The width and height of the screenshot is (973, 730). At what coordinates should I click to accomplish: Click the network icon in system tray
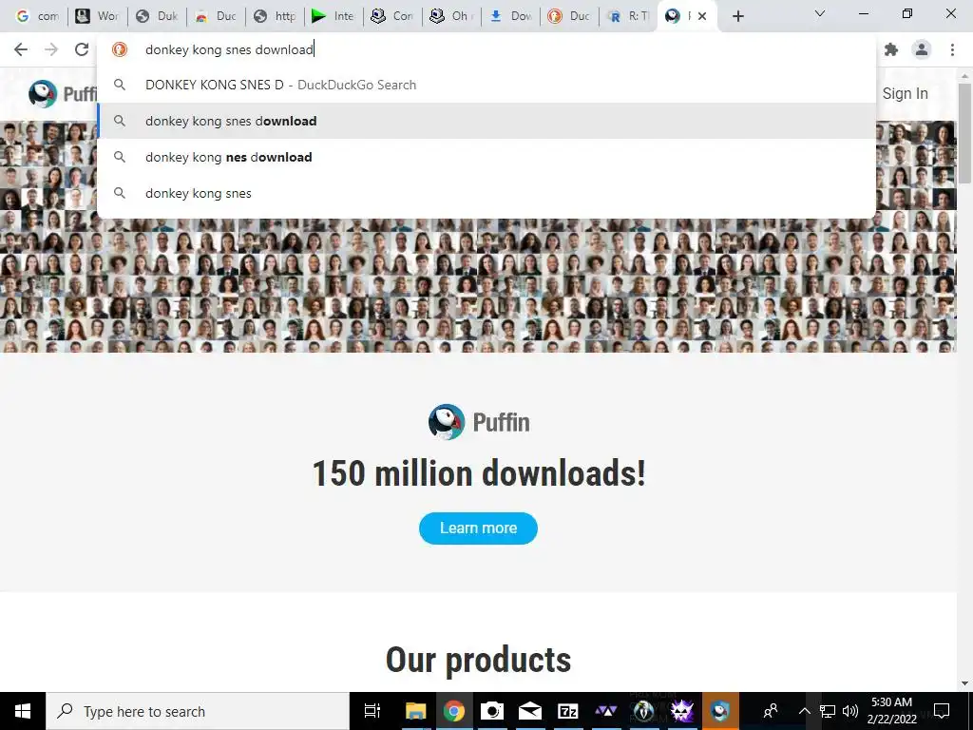point(828,711)
